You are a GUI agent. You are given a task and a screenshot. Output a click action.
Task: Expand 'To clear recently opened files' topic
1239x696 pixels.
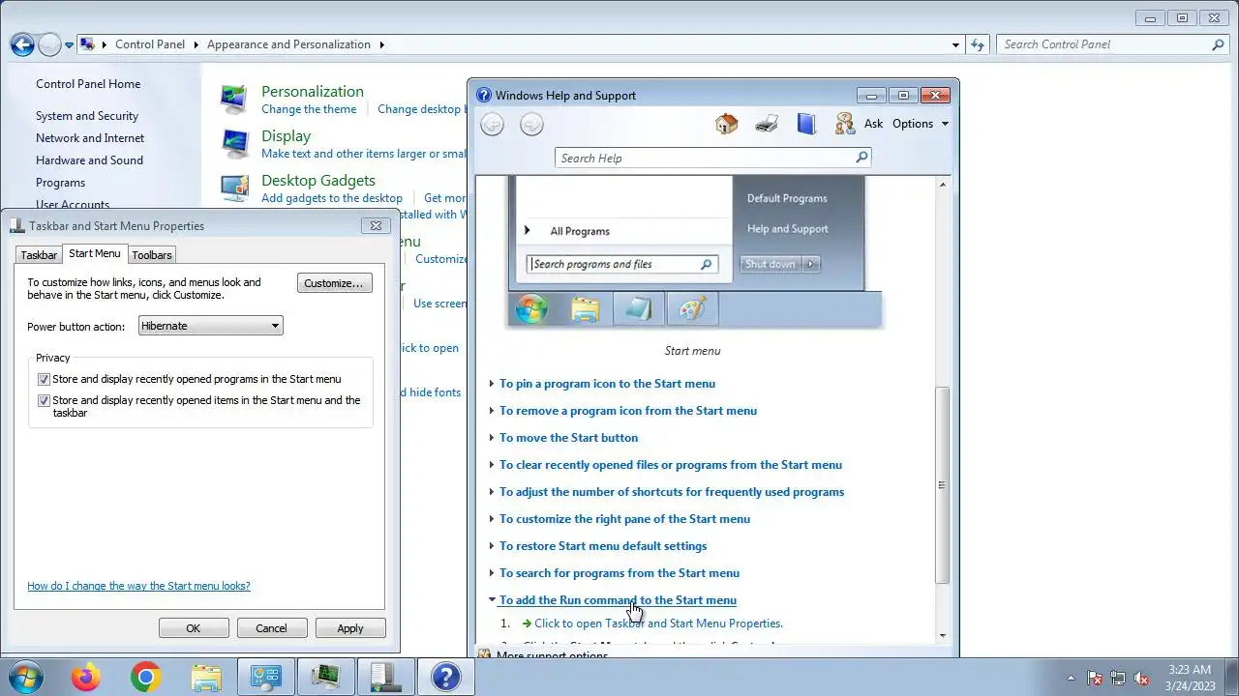pyautogui.click(x=670, y=465)
